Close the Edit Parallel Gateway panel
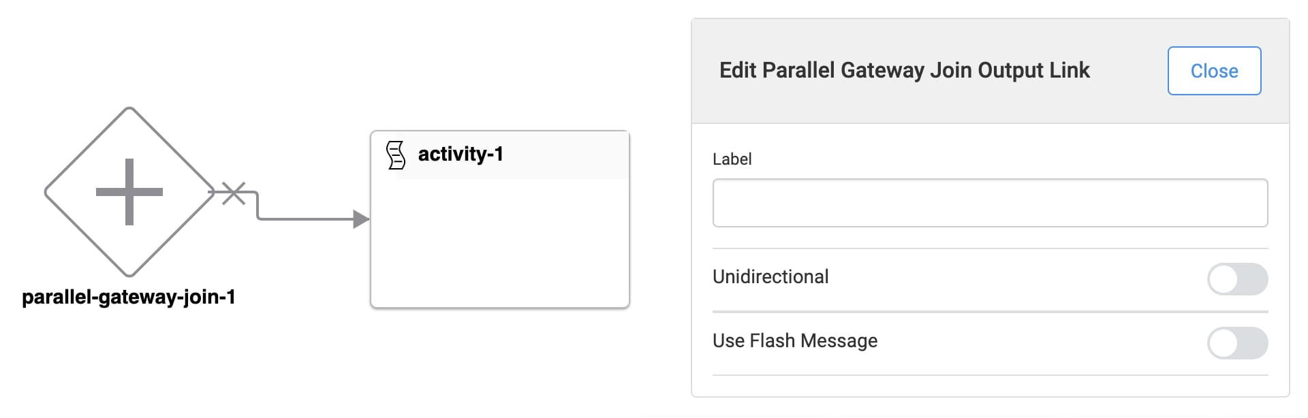 pos(1214,71)
